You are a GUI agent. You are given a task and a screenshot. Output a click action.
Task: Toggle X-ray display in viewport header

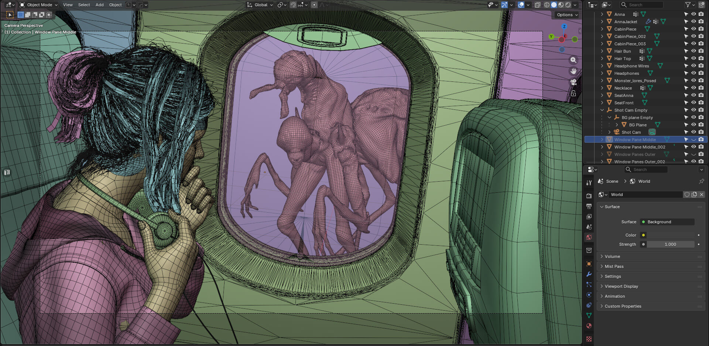point(538,5)
